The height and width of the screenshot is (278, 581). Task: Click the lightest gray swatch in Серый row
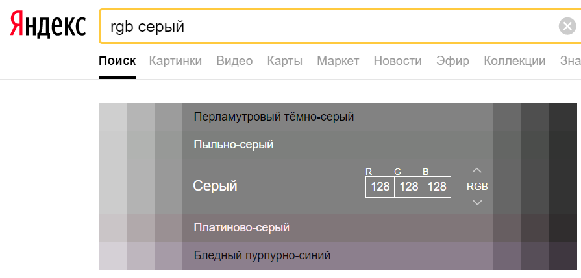[112, 186]
